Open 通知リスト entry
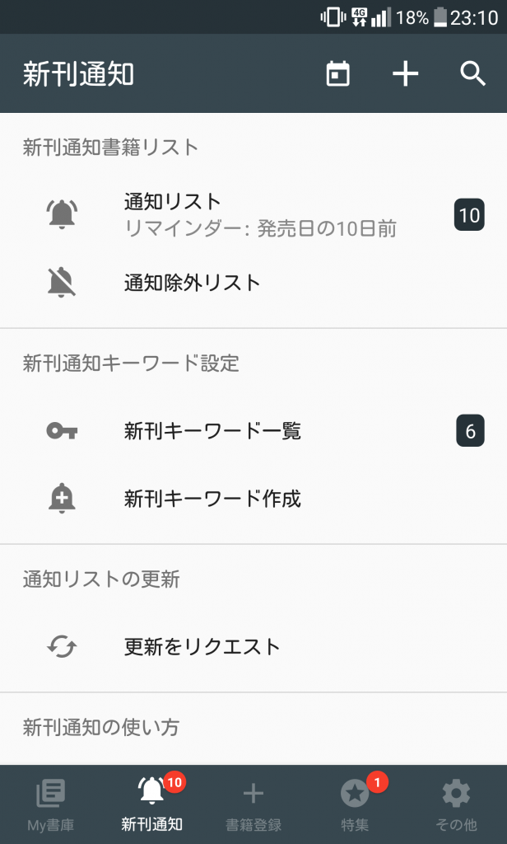Viewport: 507px width, 844px height. [x=173, y=202]
